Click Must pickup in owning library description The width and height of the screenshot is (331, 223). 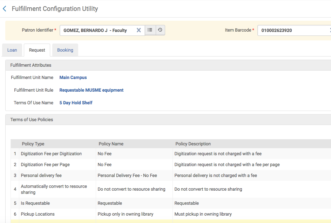click(203, 214)
